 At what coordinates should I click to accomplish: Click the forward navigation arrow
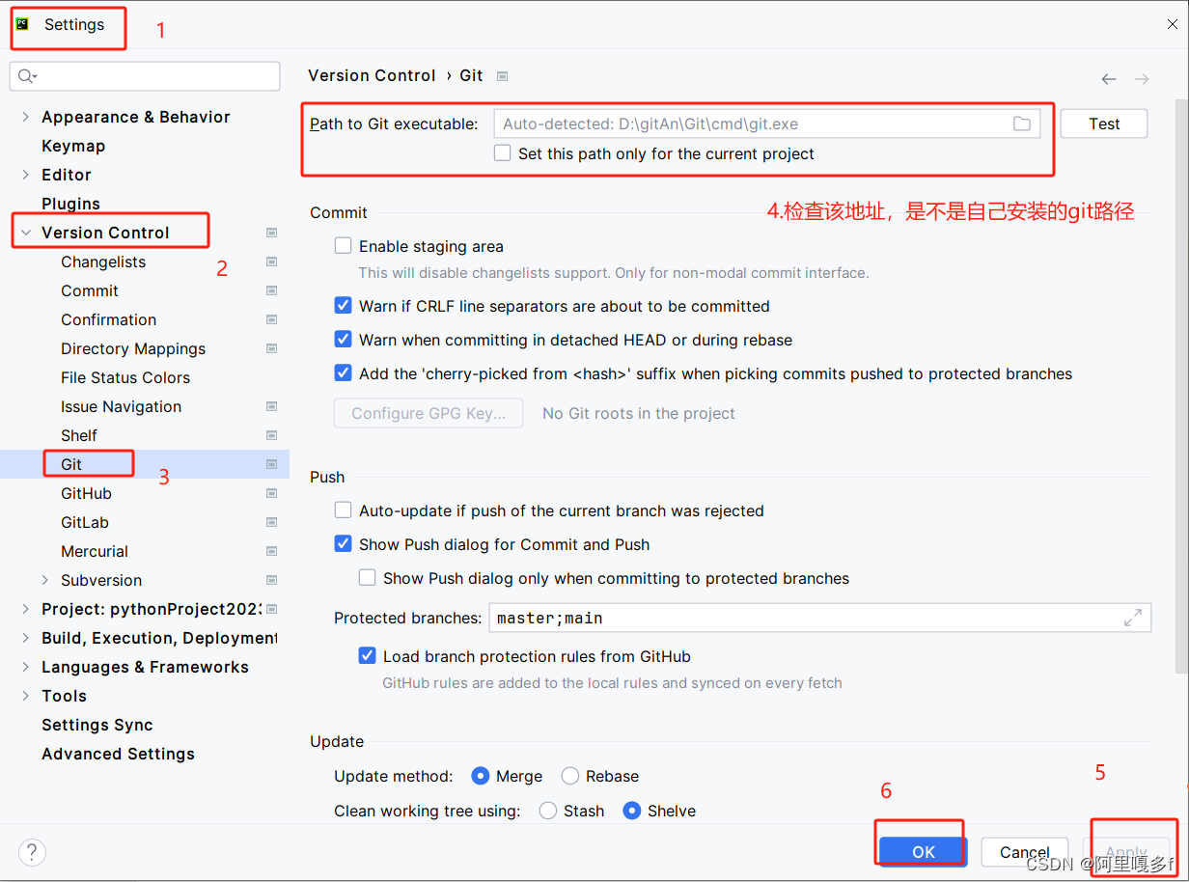pos(1142,79)
